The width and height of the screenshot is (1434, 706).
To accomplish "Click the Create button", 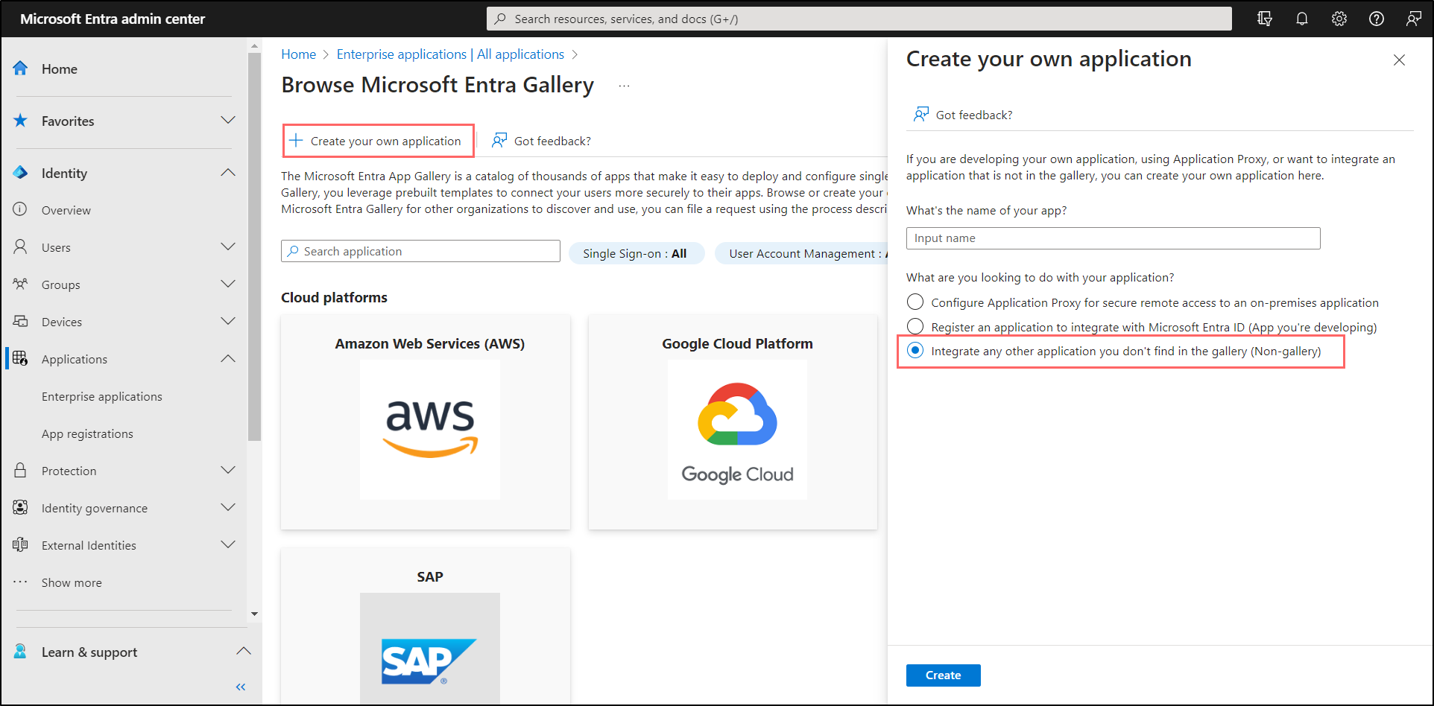I will tap(943, 675).
